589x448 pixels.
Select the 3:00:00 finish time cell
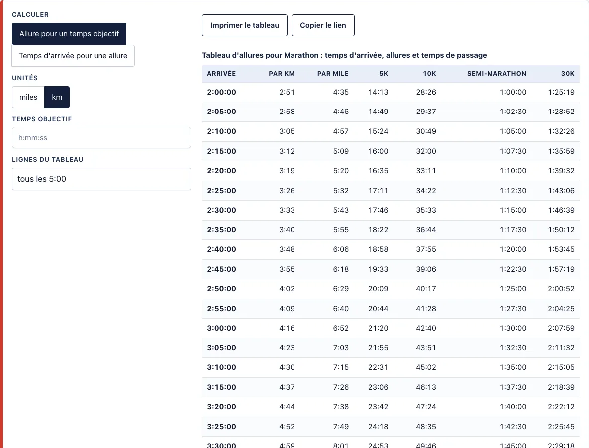[222, 328]
